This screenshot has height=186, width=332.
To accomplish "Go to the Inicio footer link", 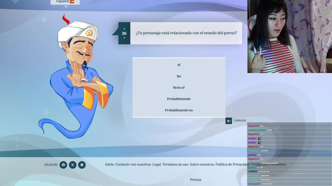I will coord(109,165).
